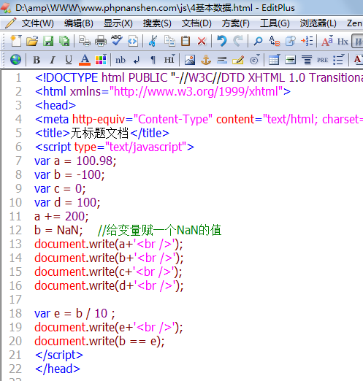Open the 文档(D) menu
Image resolution: width=363 pixels, height=381 pixels.
click(196, 23)
